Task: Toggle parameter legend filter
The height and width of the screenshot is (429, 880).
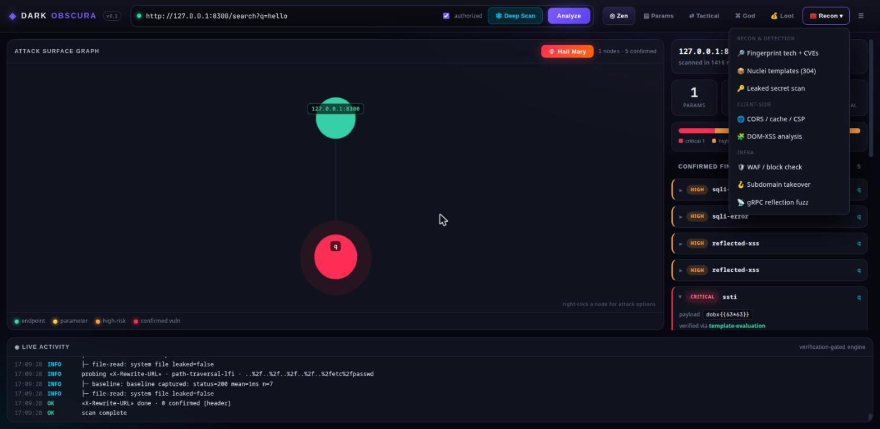Action: [70, 321]
